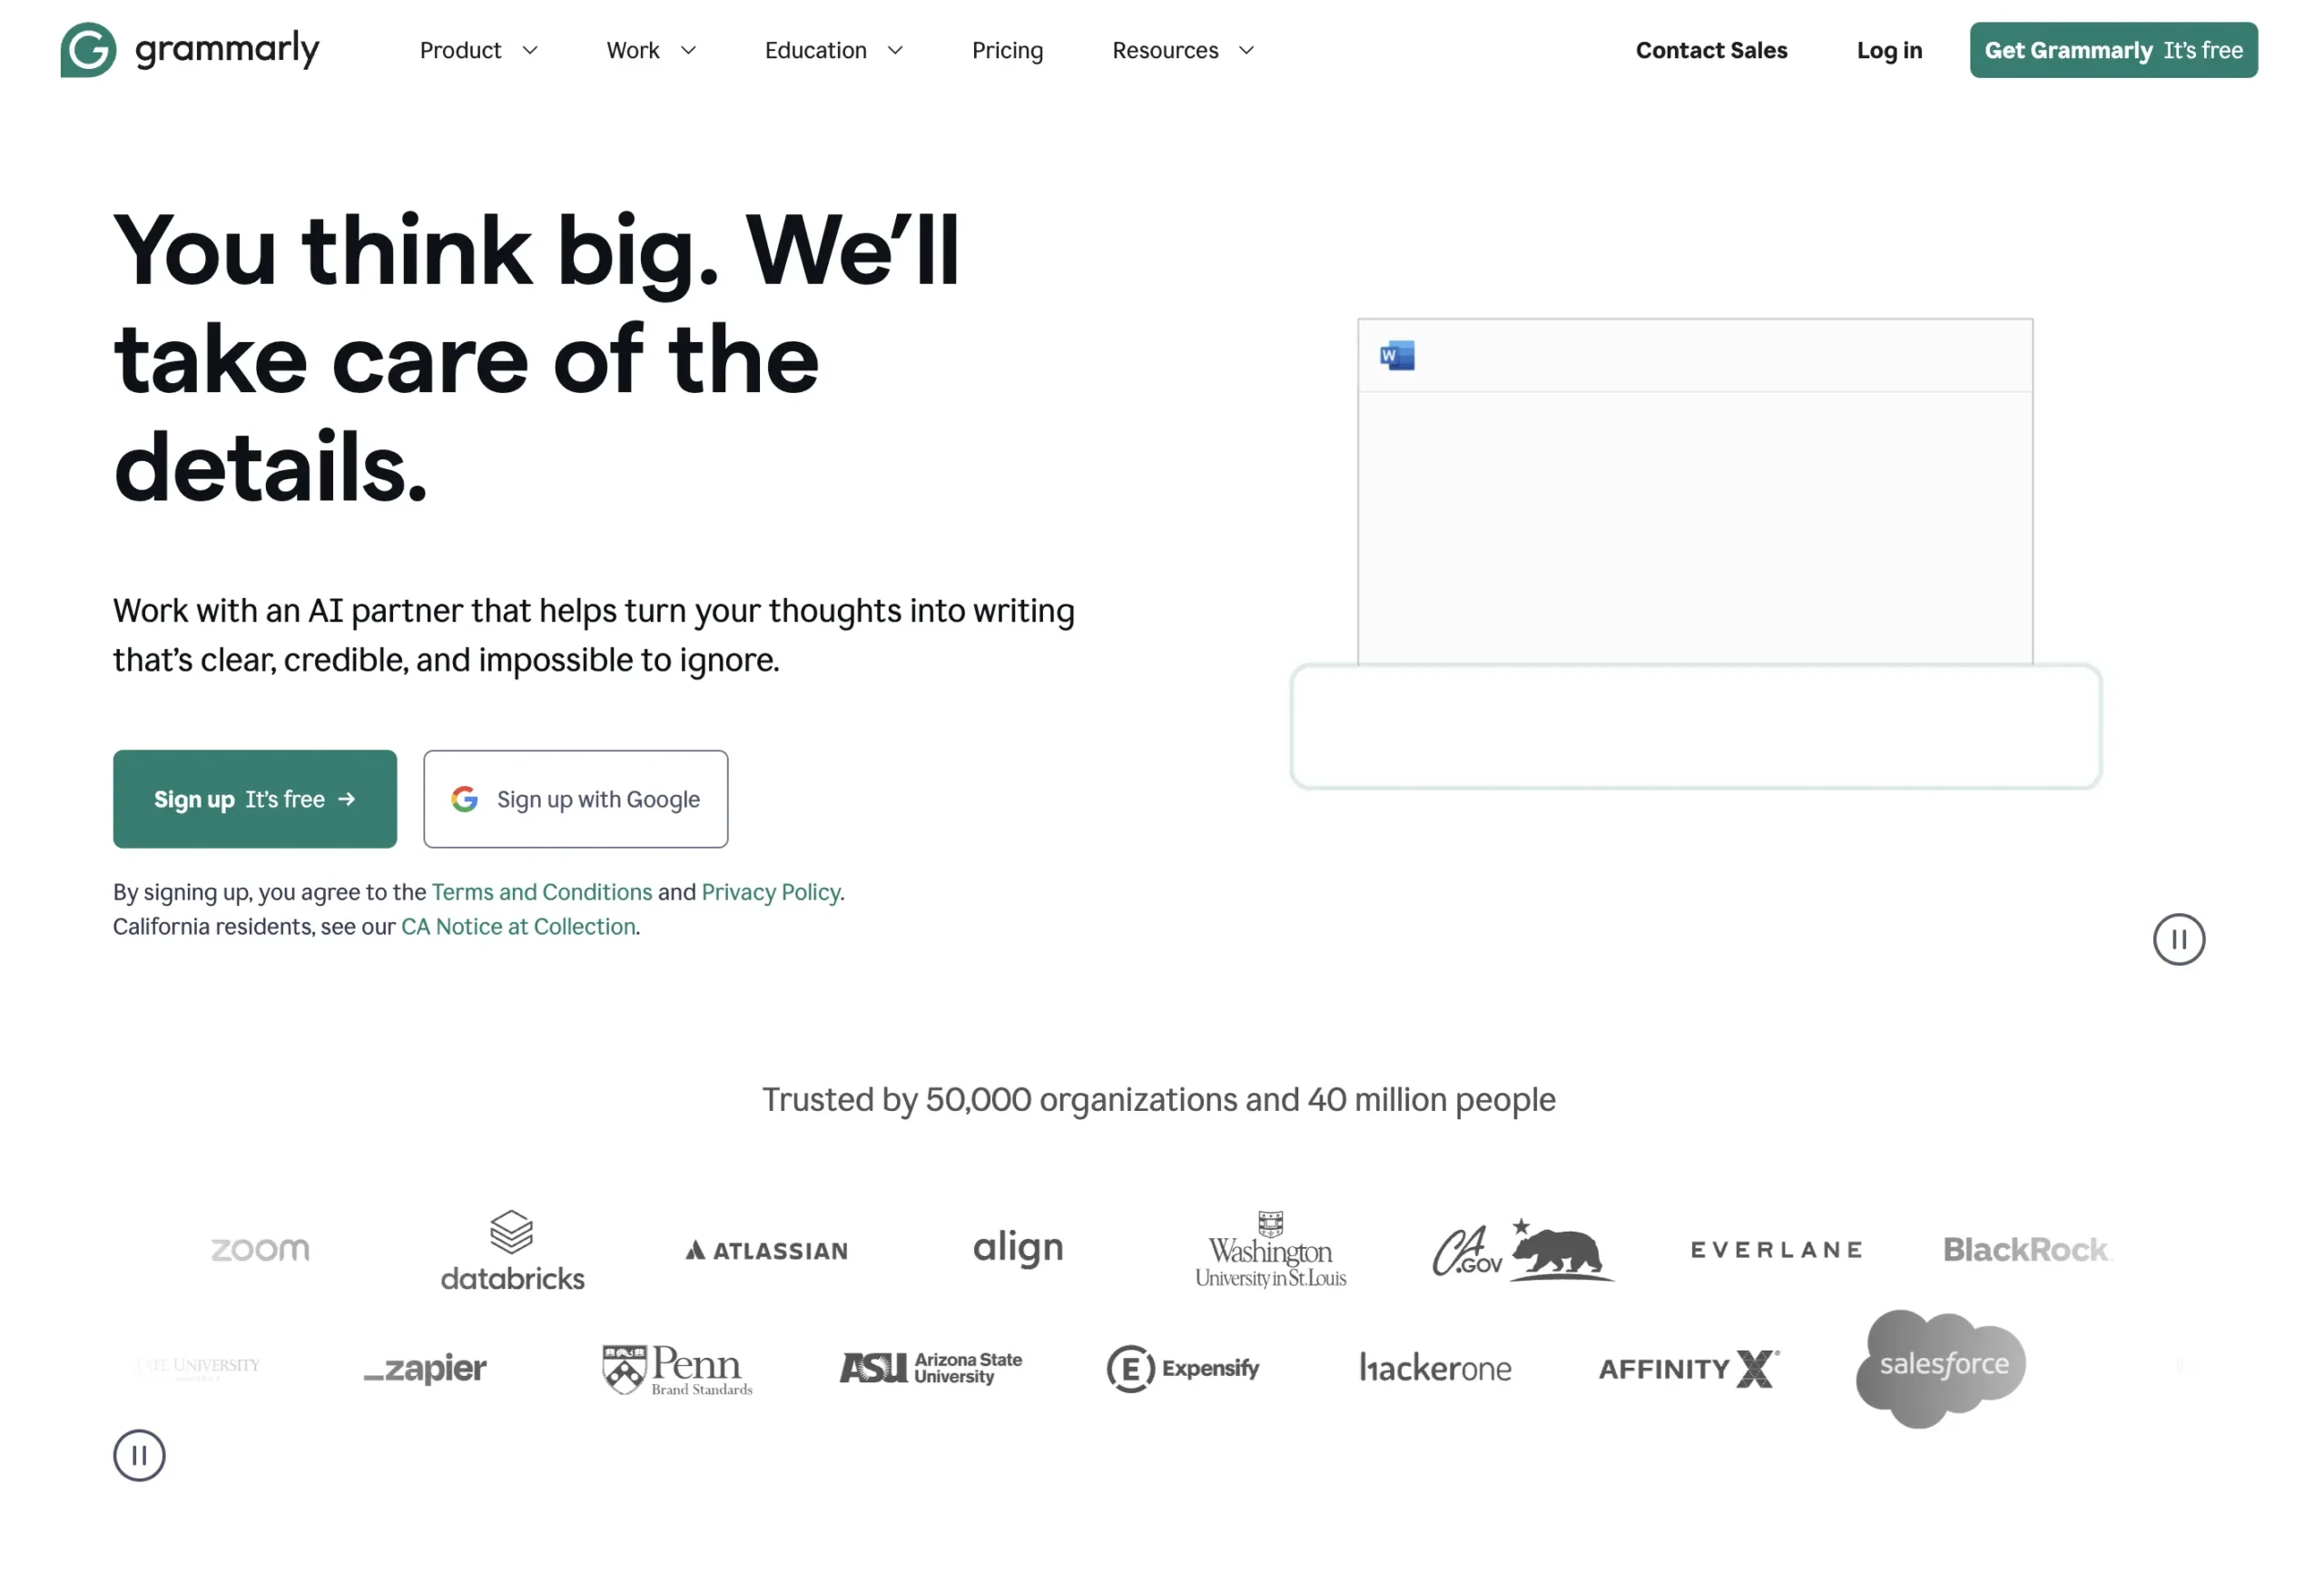Choose Sign up with Google

click(575, 799)
